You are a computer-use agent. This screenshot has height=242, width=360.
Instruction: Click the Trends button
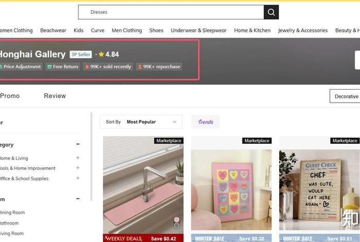click(x=206, y=122)
